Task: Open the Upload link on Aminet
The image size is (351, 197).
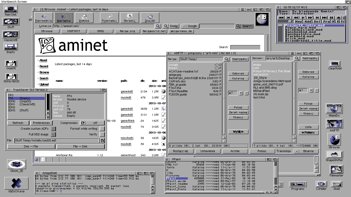Action: coord(44,84)
